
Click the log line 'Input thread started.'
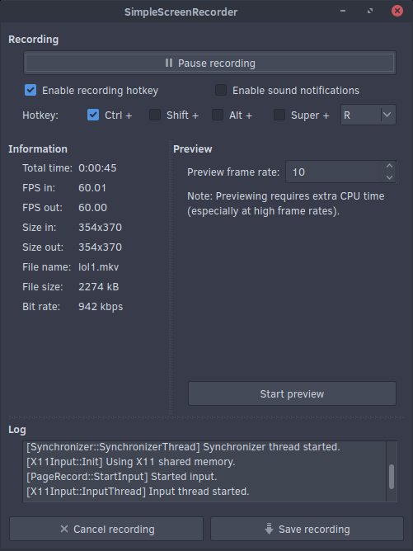138,492
